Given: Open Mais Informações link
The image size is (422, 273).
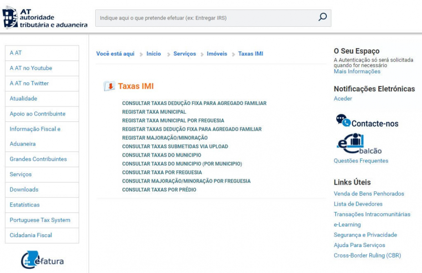Looking at the screenshot, I should click(x=357, y=71).
